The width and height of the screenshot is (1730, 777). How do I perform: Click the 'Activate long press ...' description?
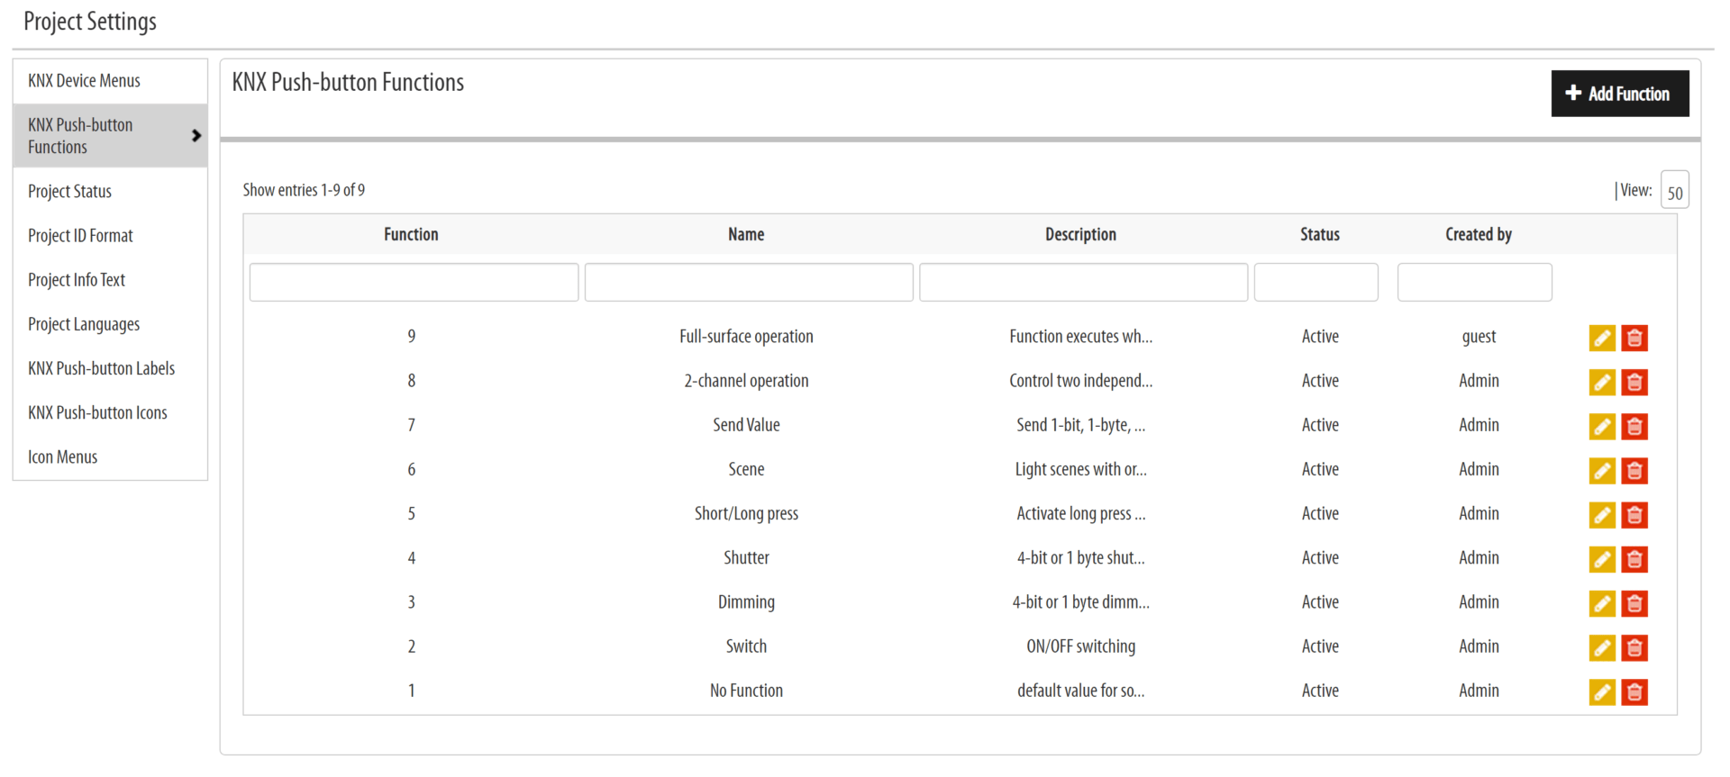(x=1080, y=513)
